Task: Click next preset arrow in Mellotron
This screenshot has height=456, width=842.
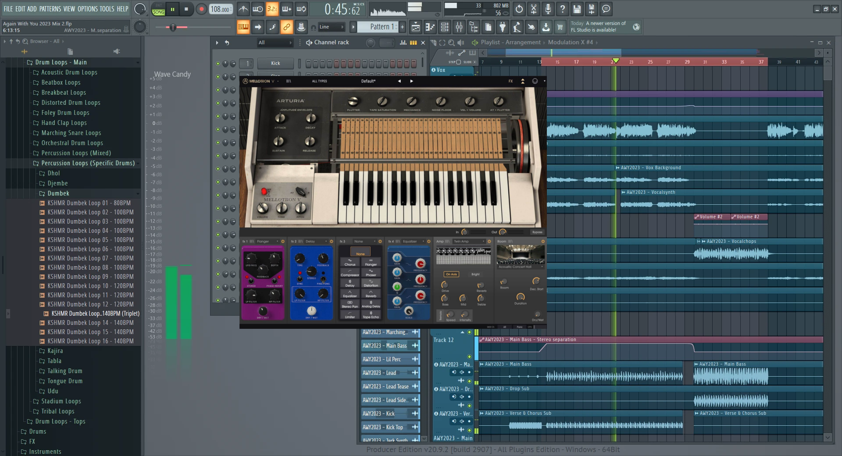Action: (x=411, y=81)
